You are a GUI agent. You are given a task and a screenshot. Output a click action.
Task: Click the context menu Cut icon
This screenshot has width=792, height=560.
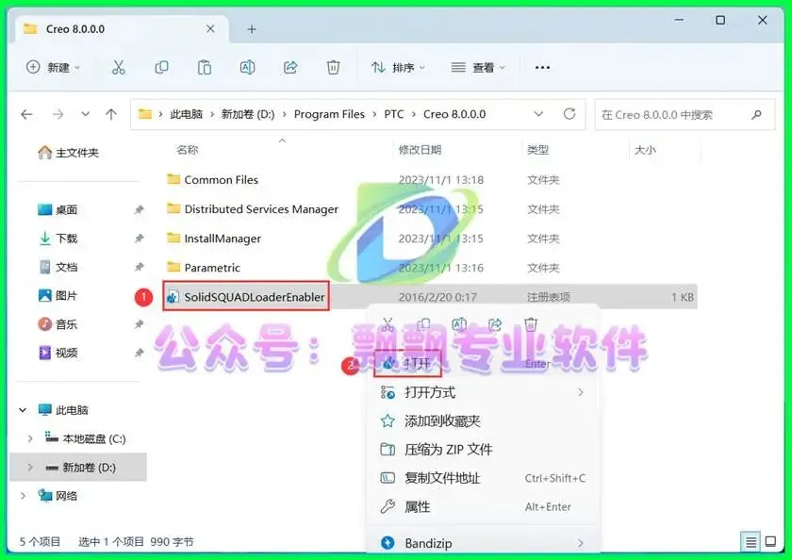pos(388,324)
